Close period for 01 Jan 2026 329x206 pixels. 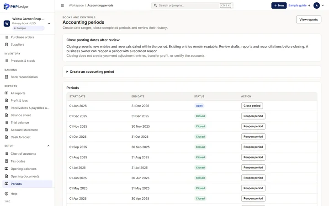pyautogui.click(x=252, y=106)
